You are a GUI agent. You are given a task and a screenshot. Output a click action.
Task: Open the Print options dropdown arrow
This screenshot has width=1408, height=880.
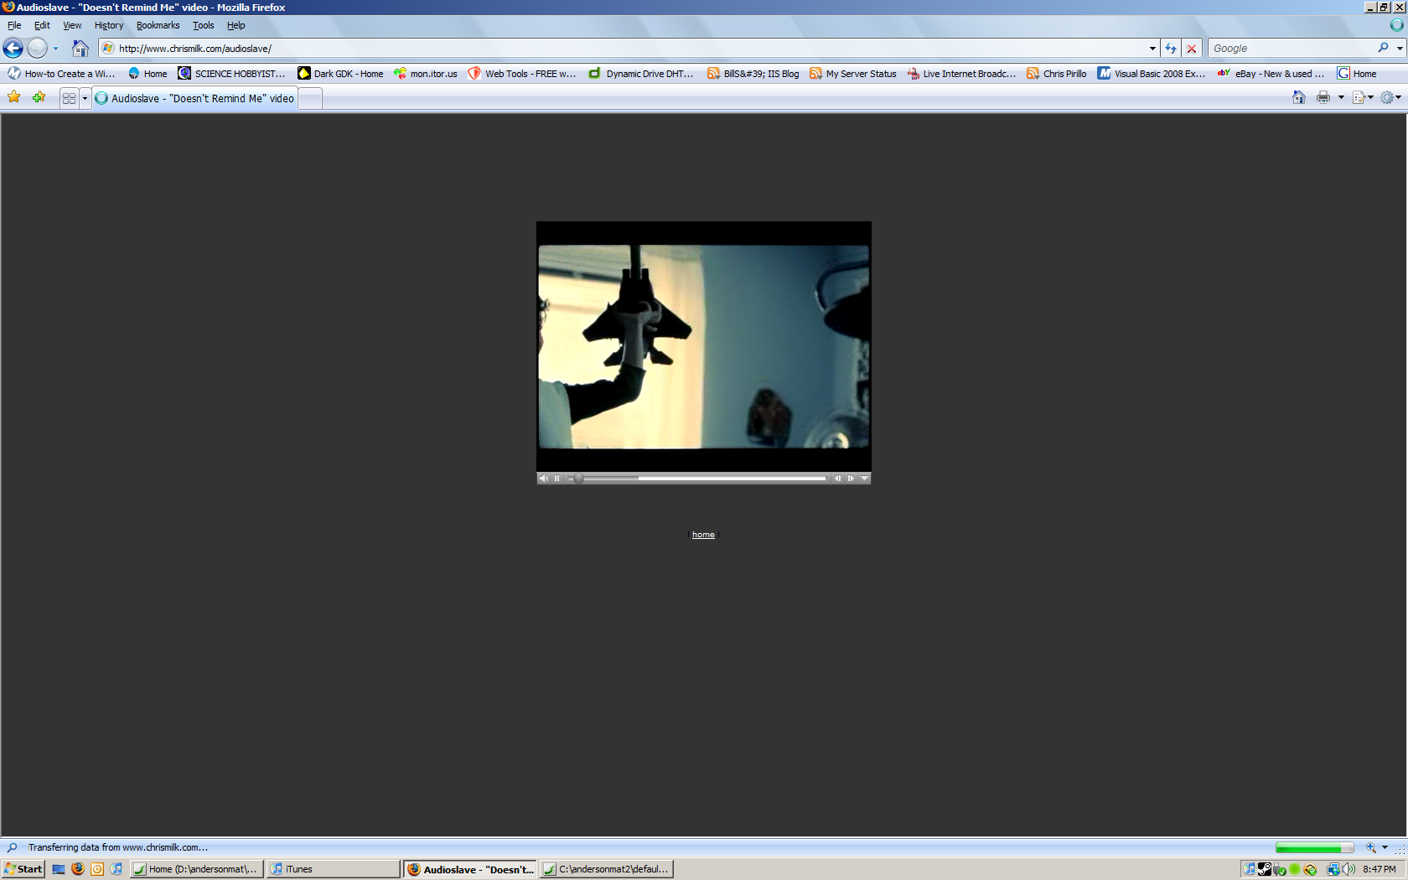pos(1341,97)
